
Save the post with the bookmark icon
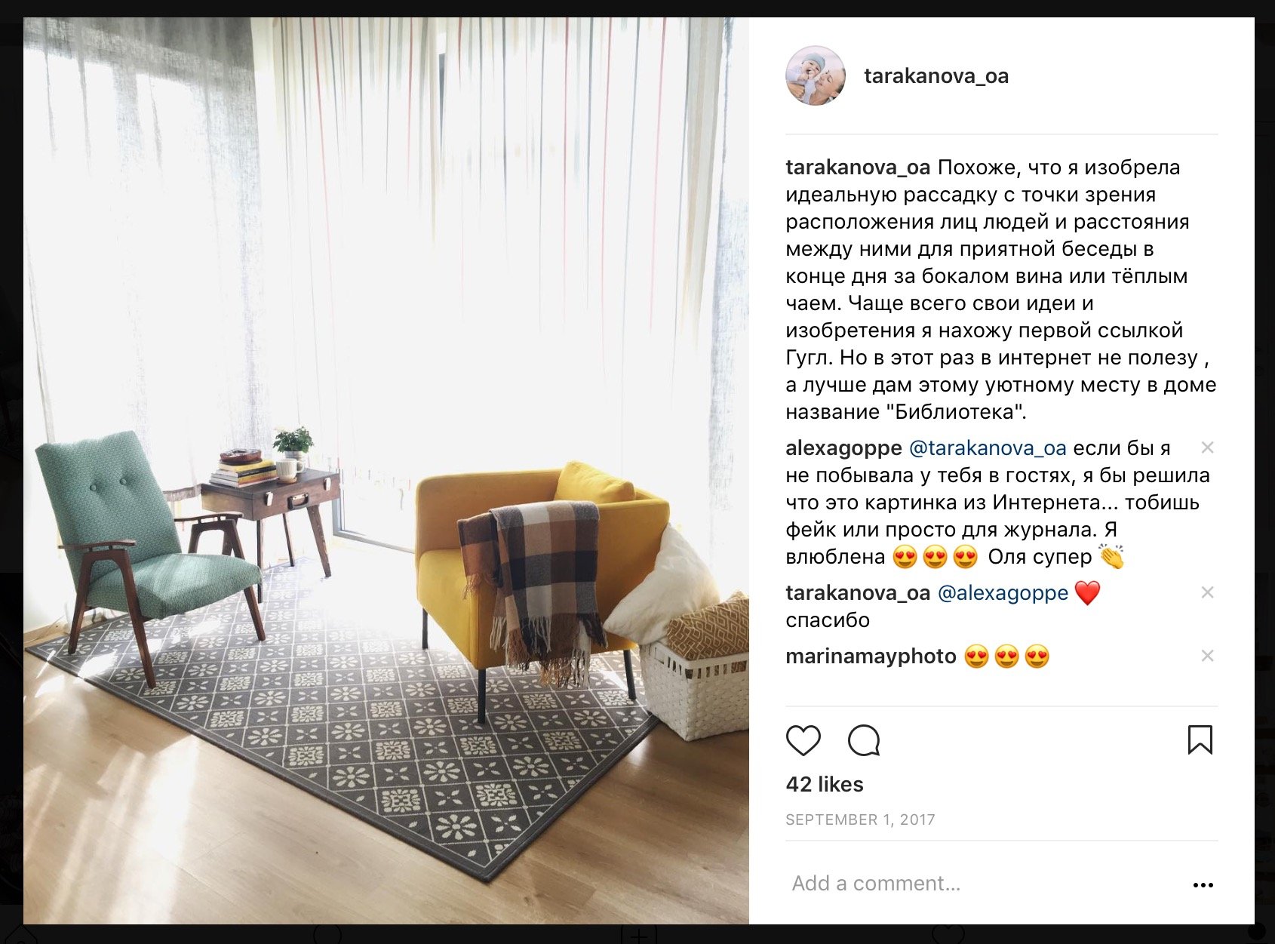click(x=1200, y=740)
